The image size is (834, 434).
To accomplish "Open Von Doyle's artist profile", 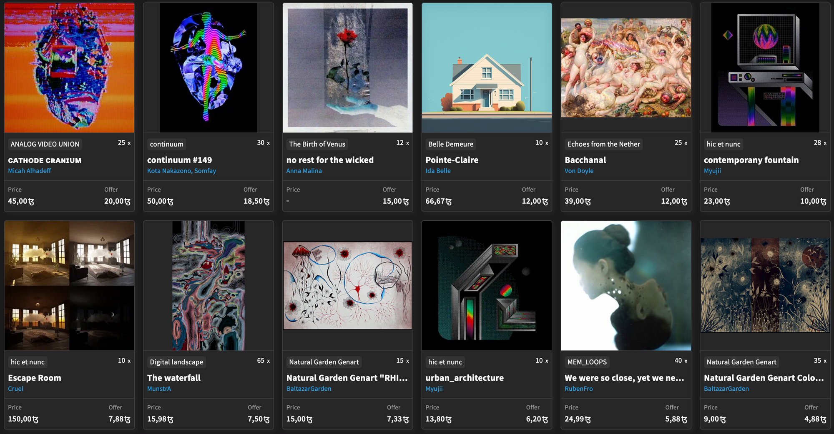I will (579, 171).
